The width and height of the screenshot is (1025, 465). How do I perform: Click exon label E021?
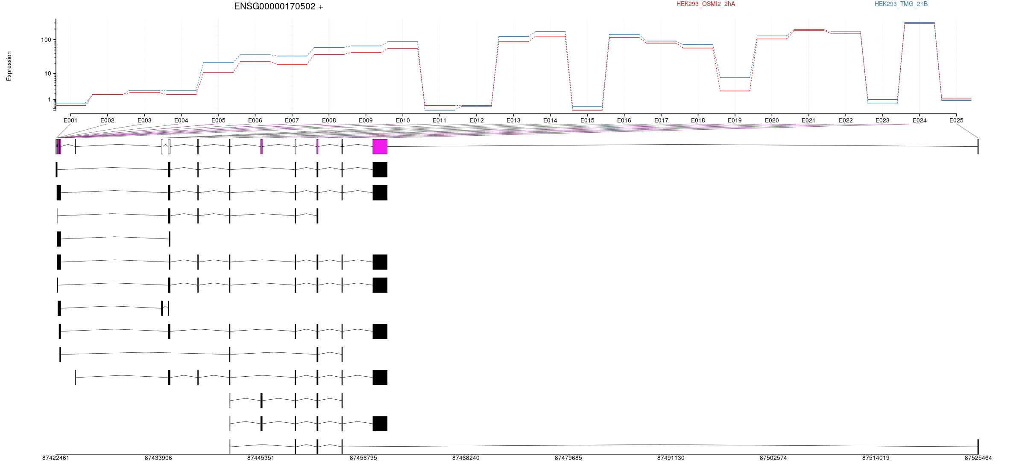coord(808,120)
